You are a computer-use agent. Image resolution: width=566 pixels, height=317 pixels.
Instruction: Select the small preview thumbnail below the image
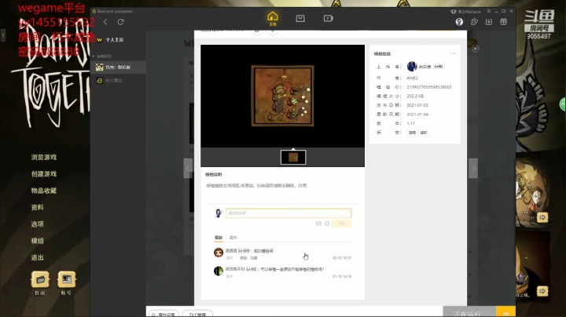tap(293, 158)
